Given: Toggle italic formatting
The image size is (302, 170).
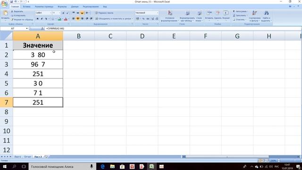Looking at the screenshot, I should point(42,19).
